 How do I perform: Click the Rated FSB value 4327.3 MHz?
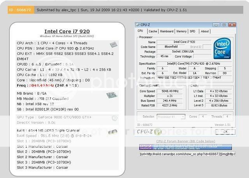click(x=170, y=106)
